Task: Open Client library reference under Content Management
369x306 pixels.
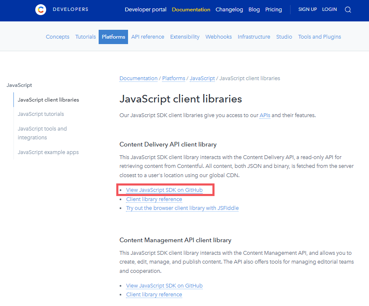Action: pyautogui.click(x=154, y=295)
